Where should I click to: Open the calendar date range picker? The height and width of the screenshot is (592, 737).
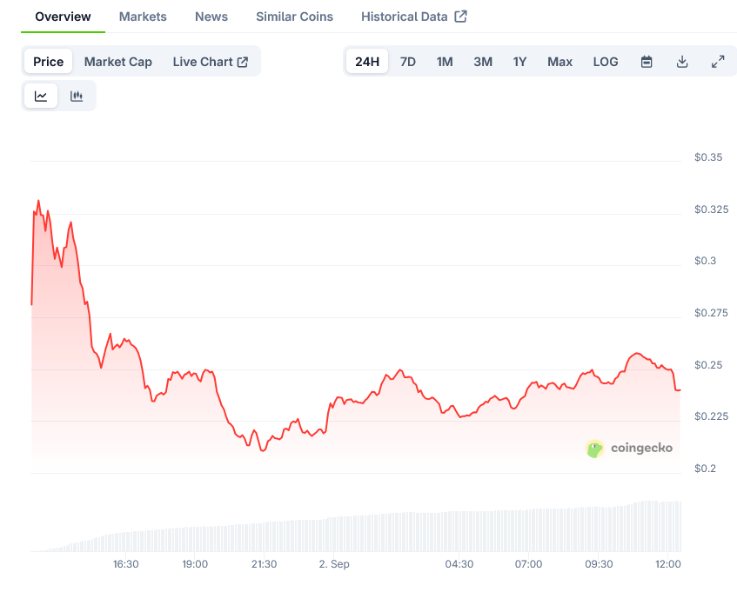pos(647,62)
